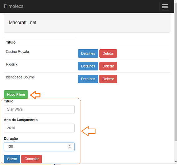Click the page vertical scrollbar thumb

(x=176, y=72)
